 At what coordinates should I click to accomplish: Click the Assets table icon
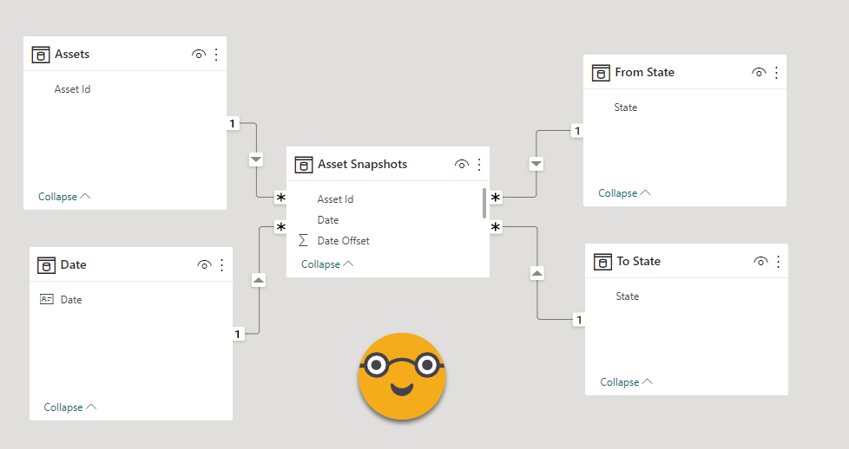[41, 55]
